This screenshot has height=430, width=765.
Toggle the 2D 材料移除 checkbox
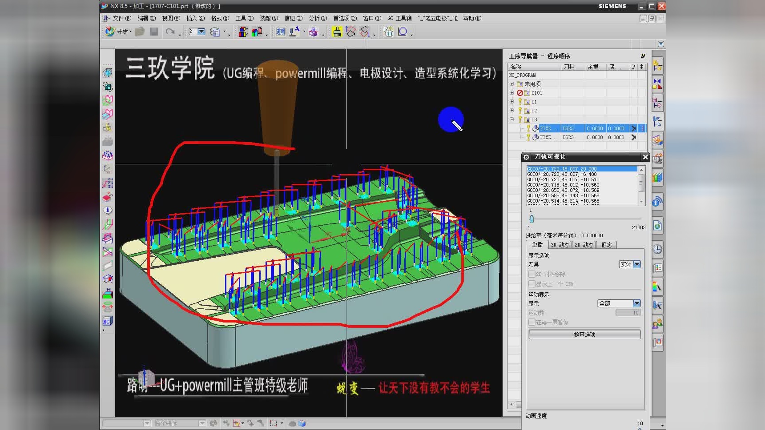[532, 274]
